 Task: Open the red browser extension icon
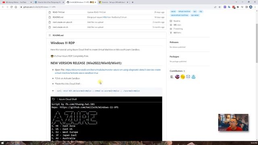[x=233, y=7]
